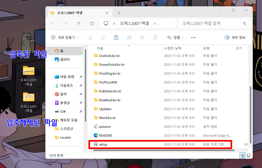Open the 정렬 sort dropdown
Viewport: 262px width, 168px height.
175,38
